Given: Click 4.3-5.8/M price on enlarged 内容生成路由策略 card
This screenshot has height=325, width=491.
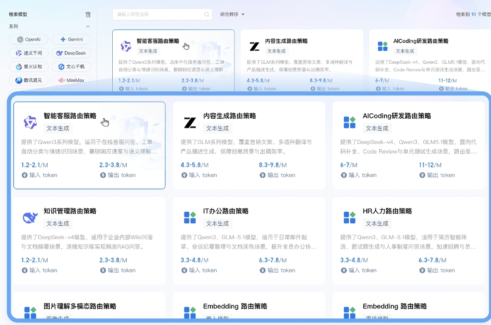Looking at the screenshot, I should (194, 165).
